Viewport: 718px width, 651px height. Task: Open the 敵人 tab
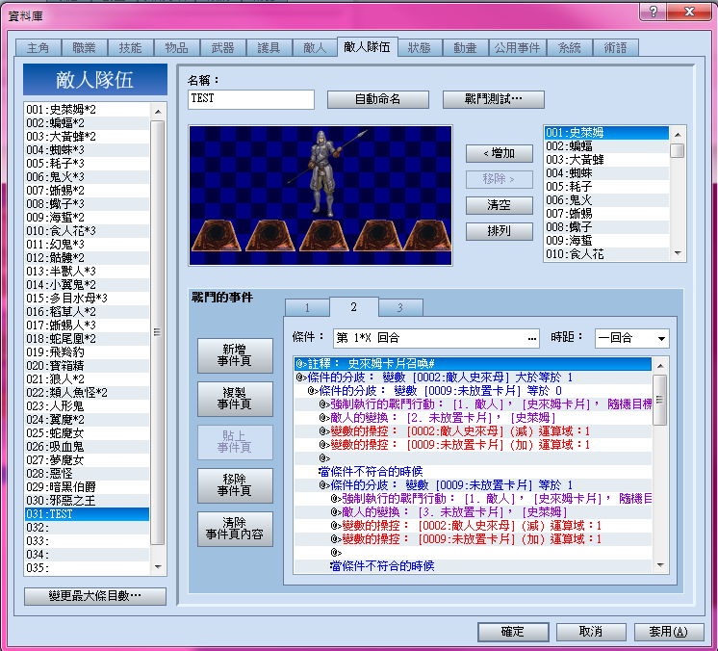[315, 47]
